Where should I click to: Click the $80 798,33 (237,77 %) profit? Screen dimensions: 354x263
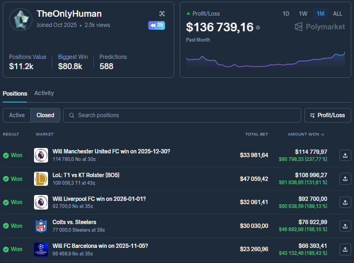[x=303, y=159]
